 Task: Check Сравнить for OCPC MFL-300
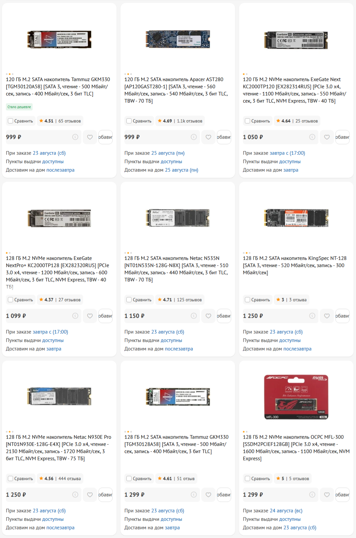248,479
